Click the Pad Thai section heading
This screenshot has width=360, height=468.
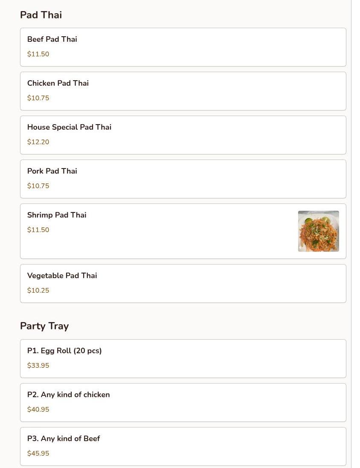tap(41, 15)
